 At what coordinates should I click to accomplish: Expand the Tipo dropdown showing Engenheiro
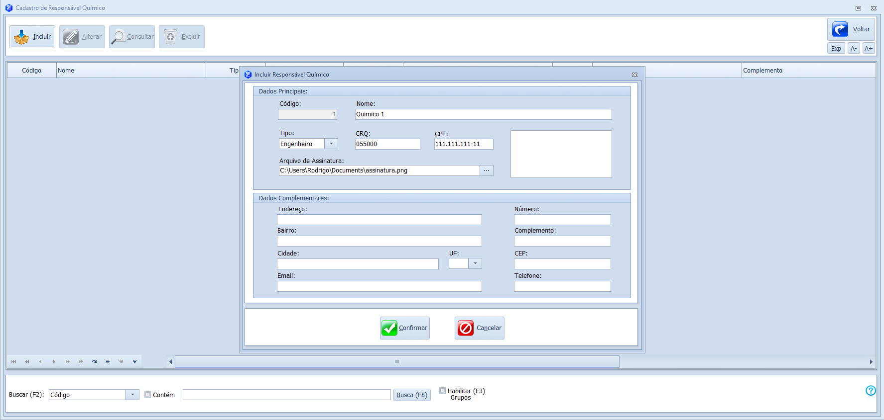coord(331,144)
